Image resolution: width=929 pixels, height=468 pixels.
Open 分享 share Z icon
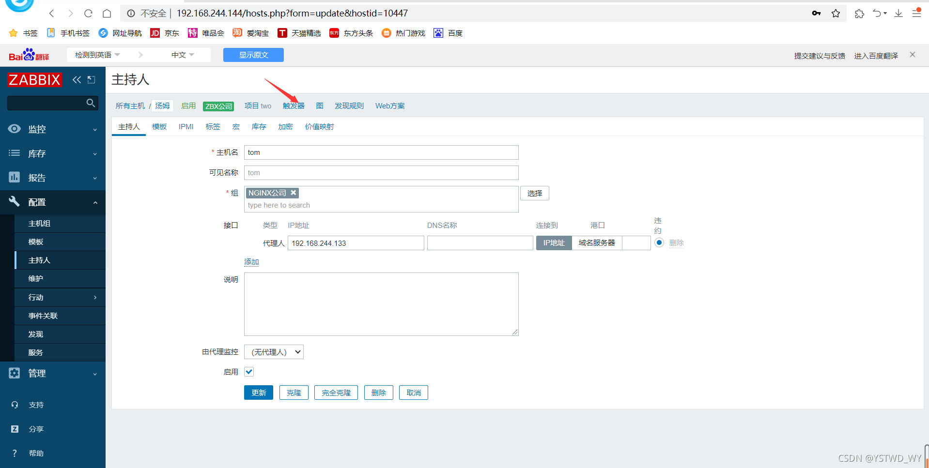(x=15, y=429)
